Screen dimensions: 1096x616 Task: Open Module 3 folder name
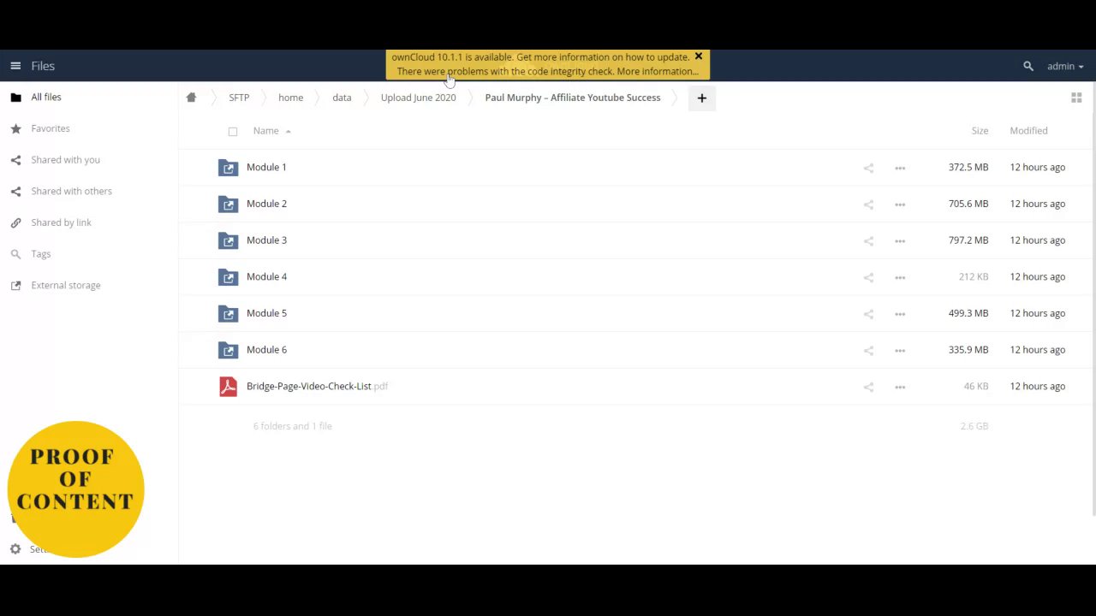point(266,240)
